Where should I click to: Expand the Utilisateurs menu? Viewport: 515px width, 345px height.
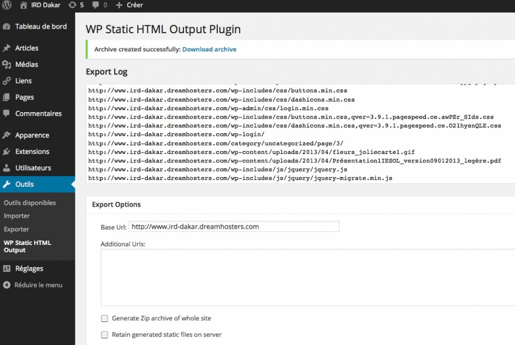click(x=33, y=168)
